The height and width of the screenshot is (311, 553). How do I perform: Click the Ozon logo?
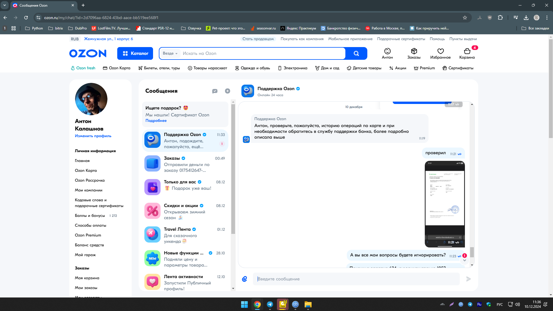(x=88, y=53)
